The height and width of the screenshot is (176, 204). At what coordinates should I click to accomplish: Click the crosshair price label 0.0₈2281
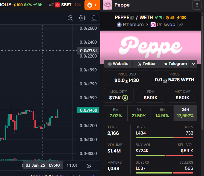point(88,51)
